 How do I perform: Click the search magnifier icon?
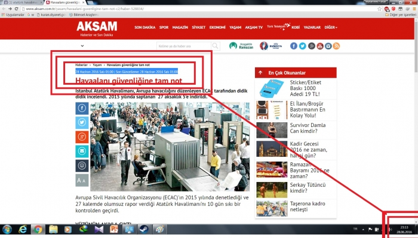[215, 46]
